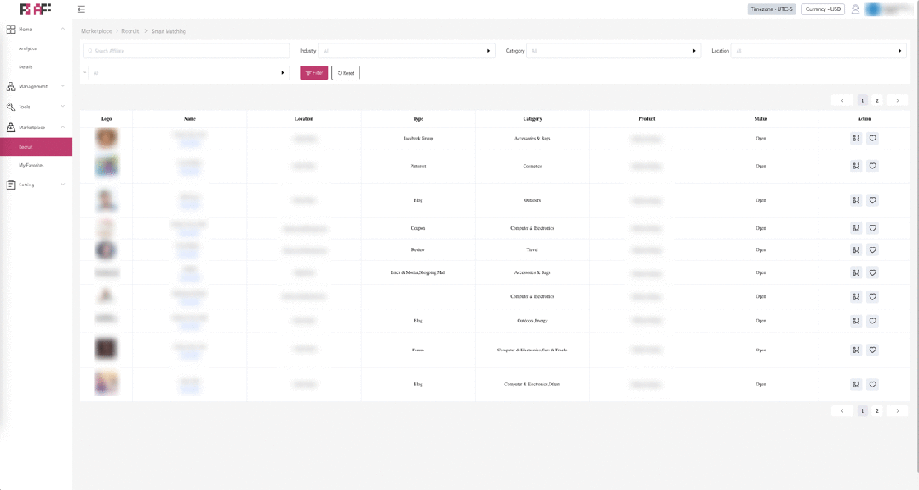Select Analytics in the sidebar
919x490 pixels.
pos(27,48)
